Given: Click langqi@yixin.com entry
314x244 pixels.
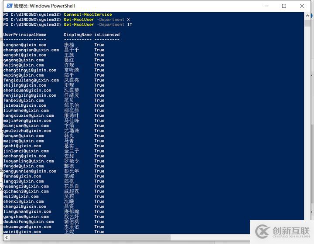Looking at the screenshot, I should [x=24, y=181].
